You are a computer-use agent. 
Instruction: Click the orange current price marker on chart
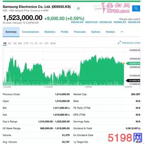(x=124, y=64)
